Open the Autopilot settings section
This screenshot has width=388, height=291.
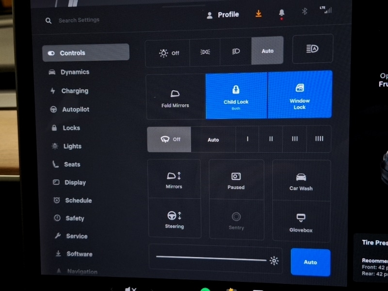click(76, 110)
